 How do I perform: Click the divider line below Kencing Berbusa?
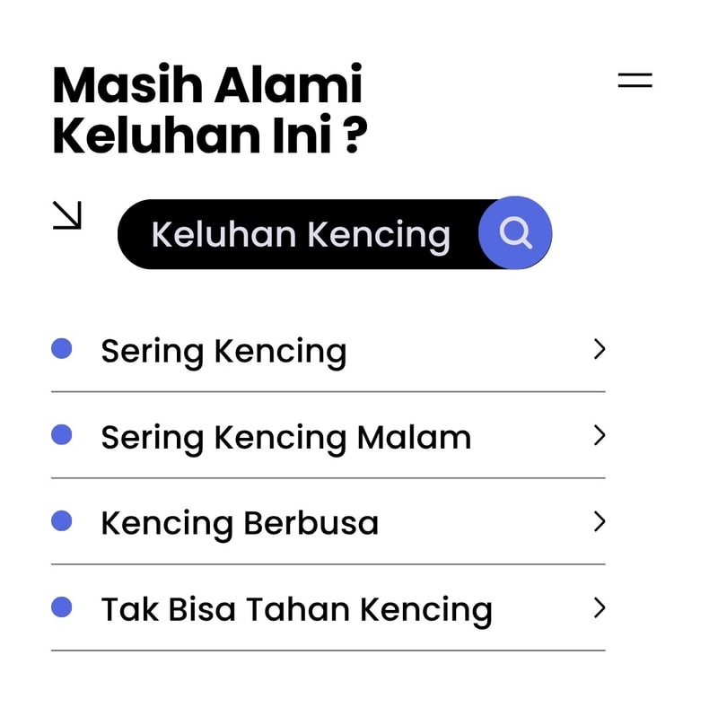(x=328, y=564)
